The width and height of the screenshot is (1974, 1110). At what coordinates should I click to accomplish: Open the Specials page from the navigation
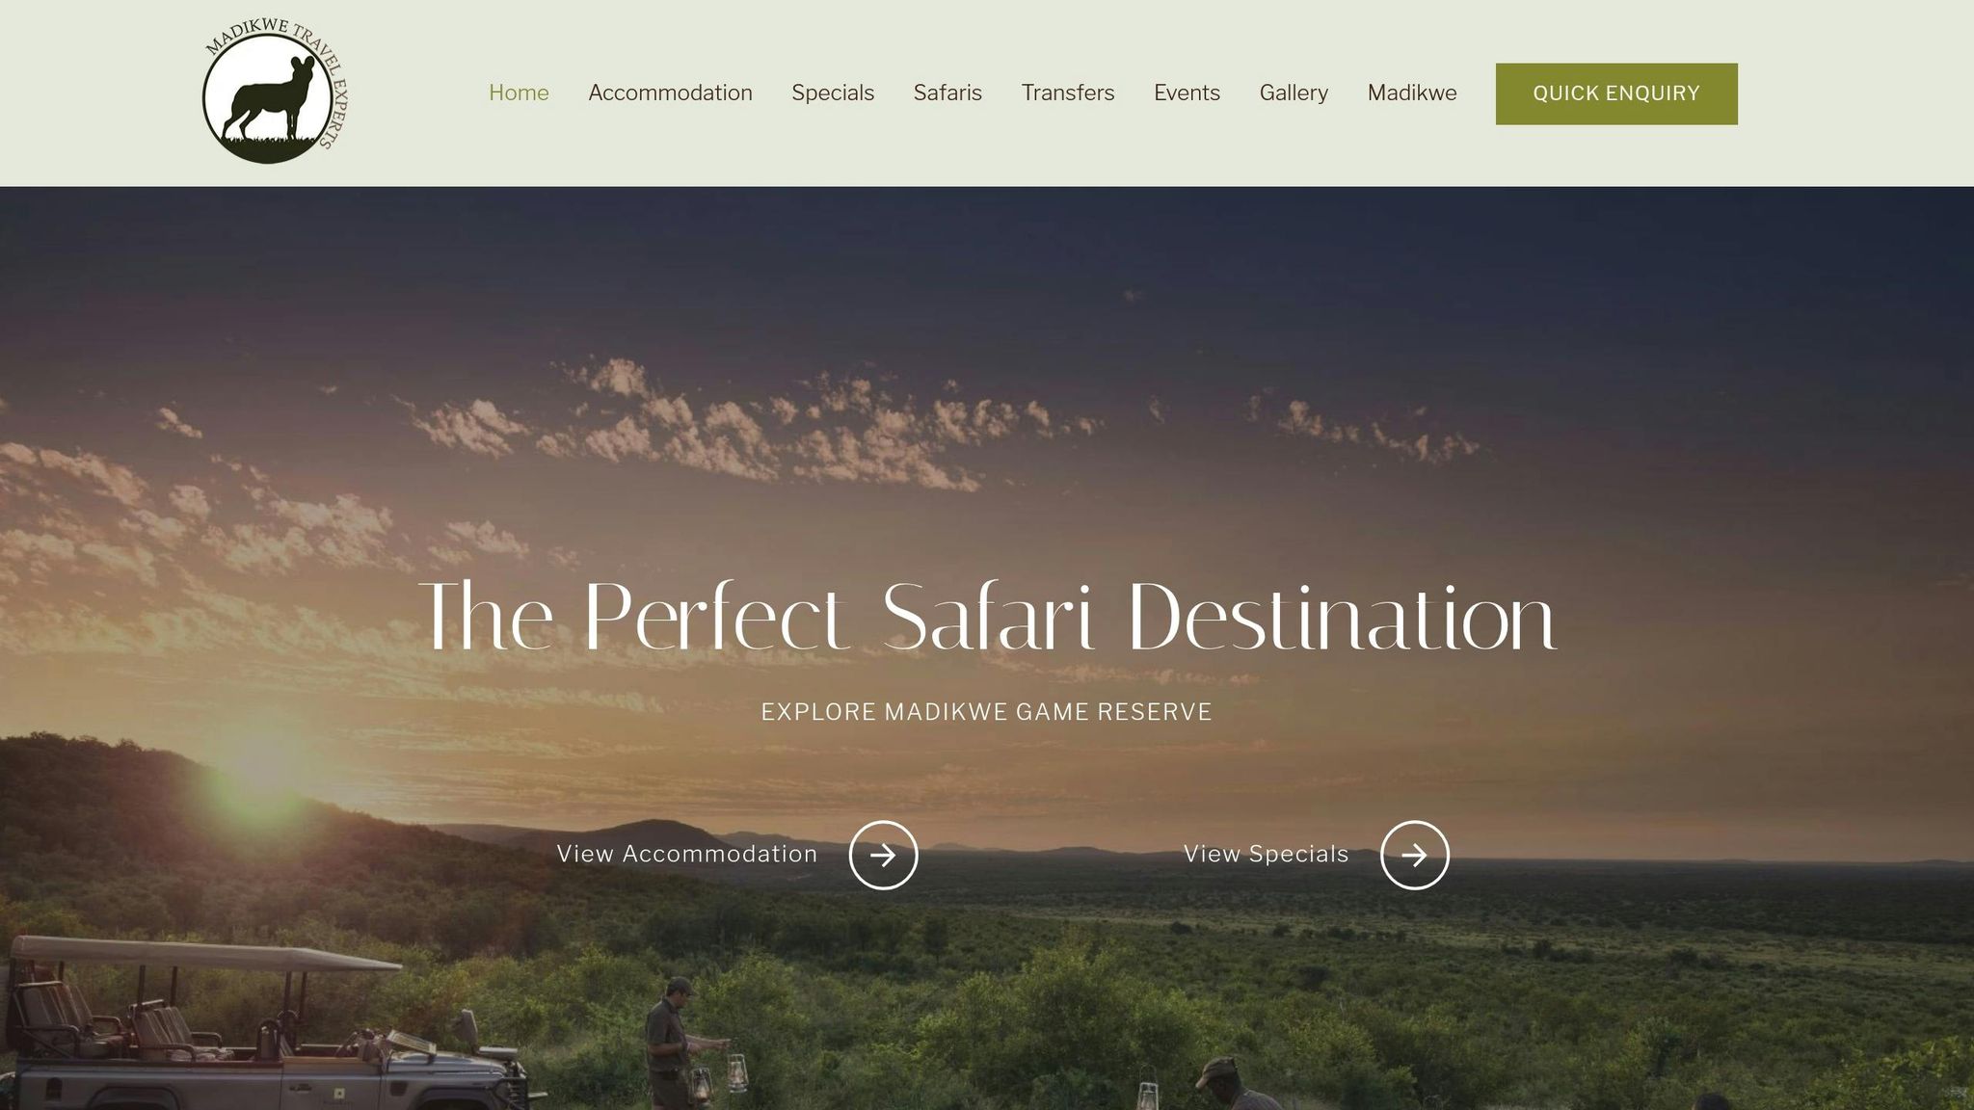point(833,93)
